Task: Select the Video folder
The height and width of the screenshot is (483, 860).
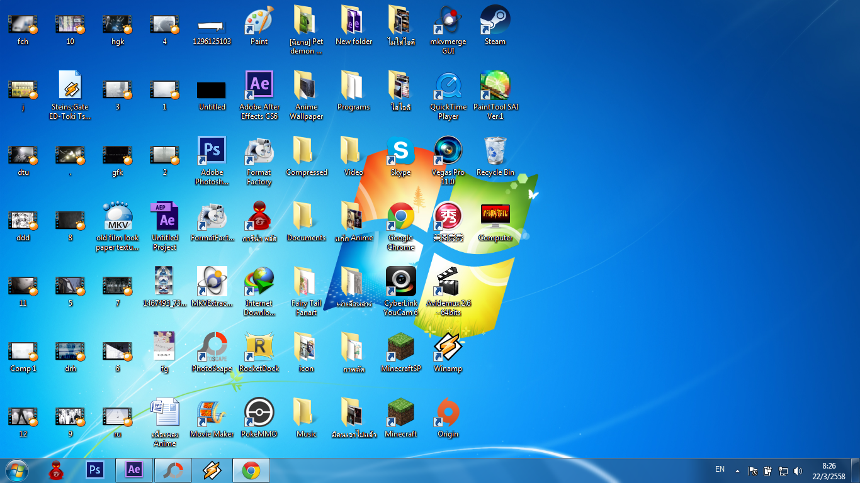Action: click(353, 157)
